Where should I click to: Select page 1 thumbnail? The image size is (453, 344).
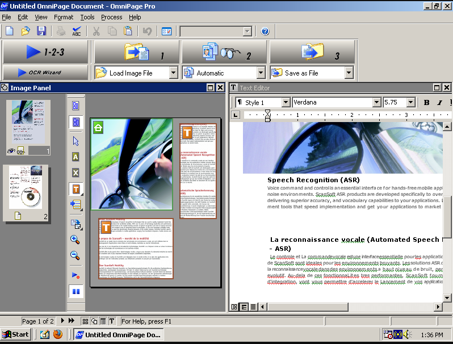click(28, 127)
